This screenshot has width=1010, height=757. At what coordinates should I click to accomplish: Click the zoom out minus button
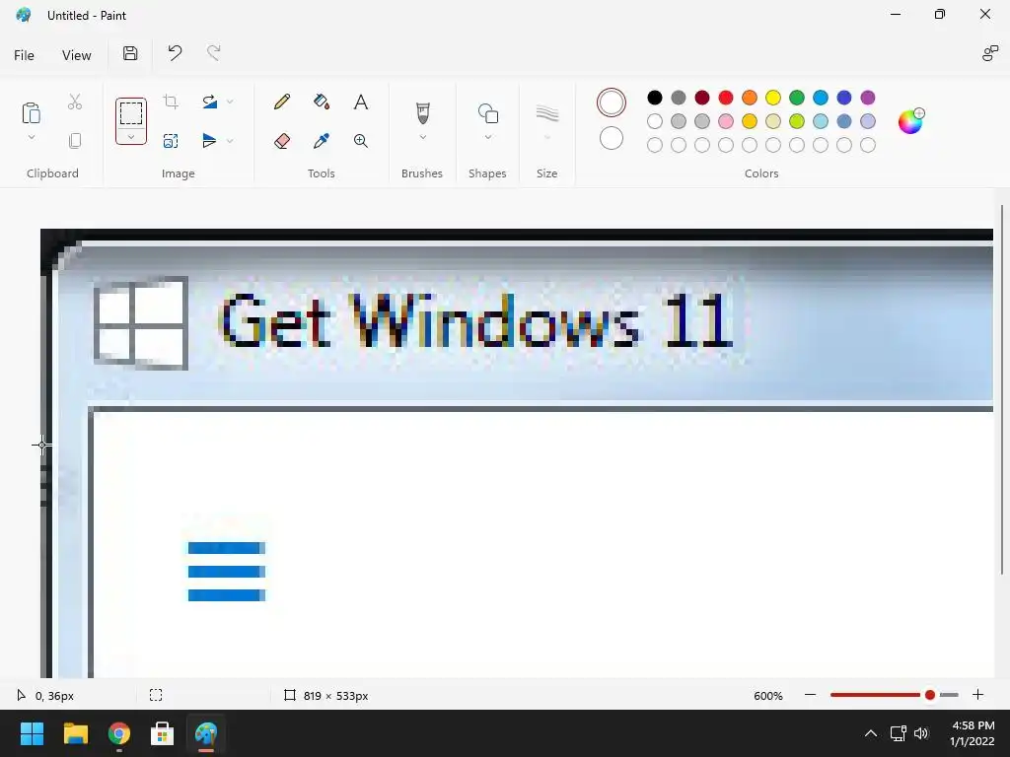pos(811,695)
